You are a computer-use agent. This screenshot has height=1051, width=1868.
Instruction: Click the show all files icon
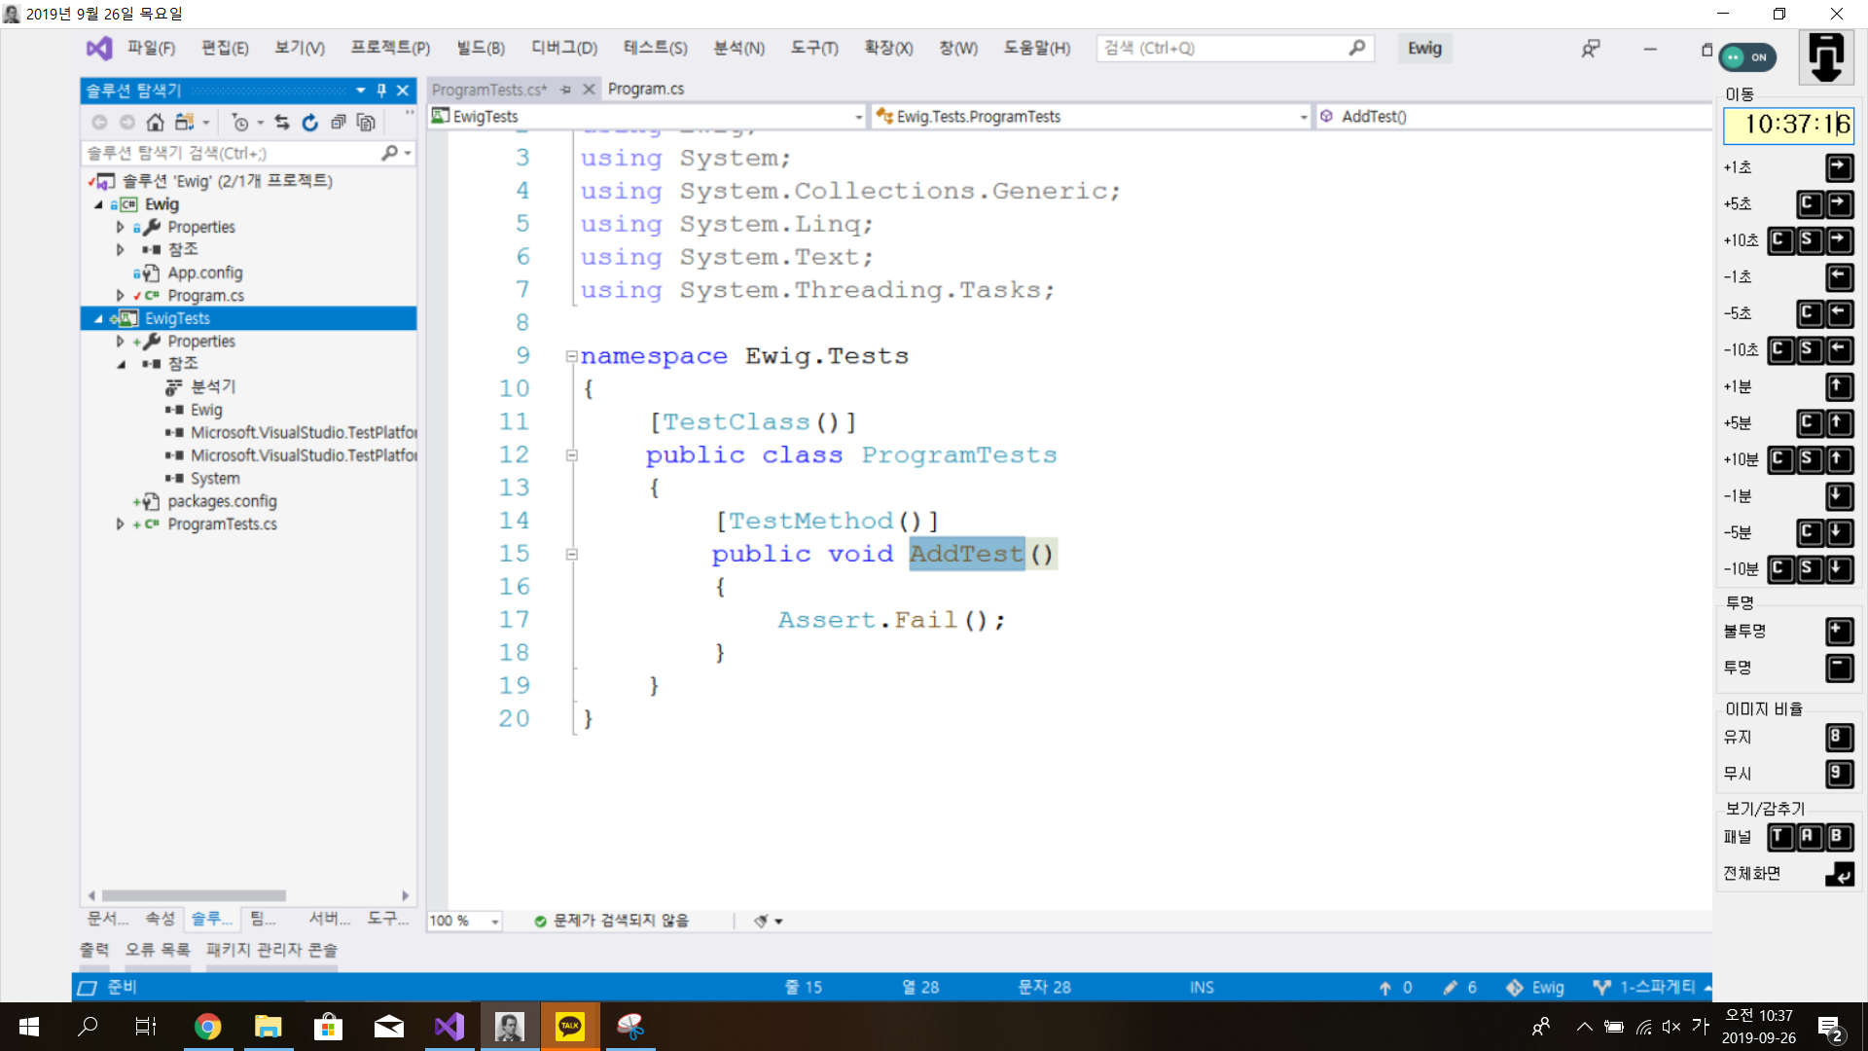pyautogui.click(x=366, y=123)
